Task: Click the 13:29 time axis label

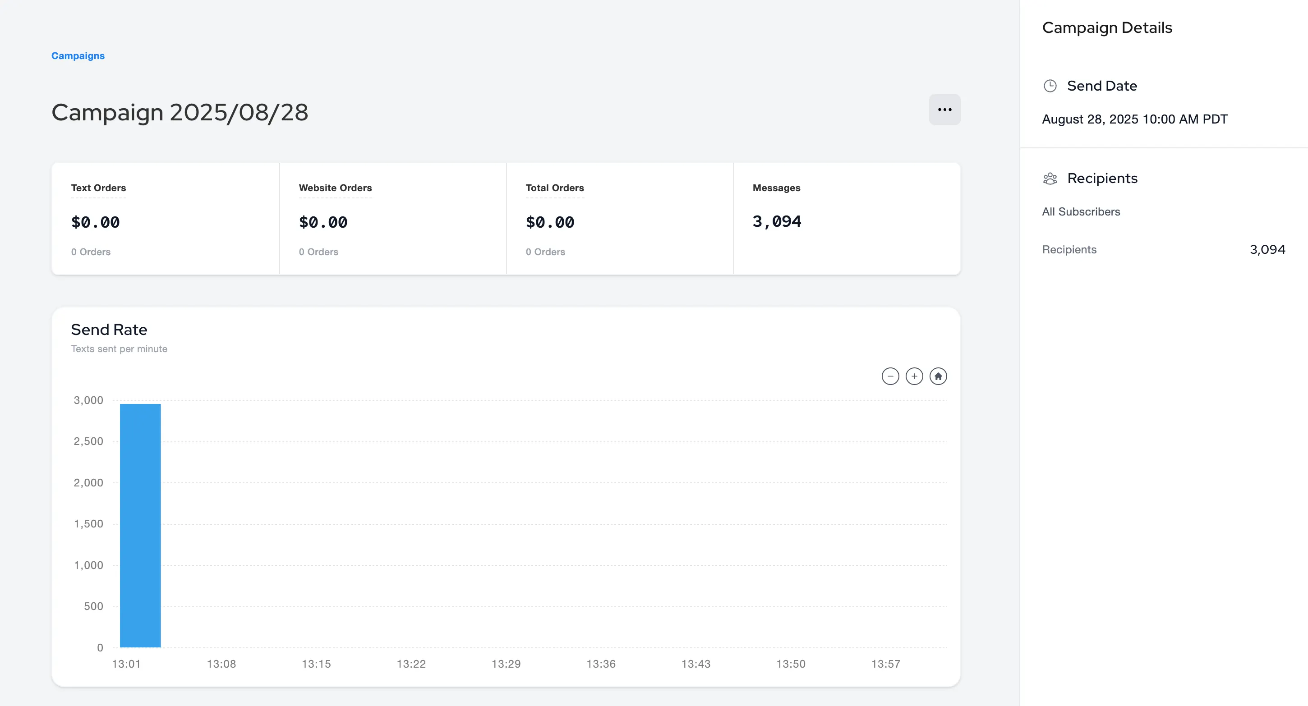Action: (506, 664)
